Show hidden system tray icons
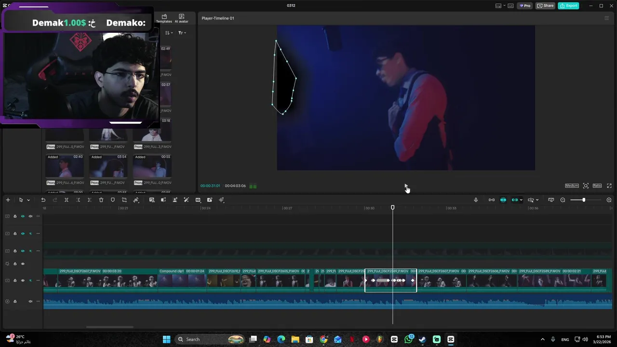 [542, 339]
